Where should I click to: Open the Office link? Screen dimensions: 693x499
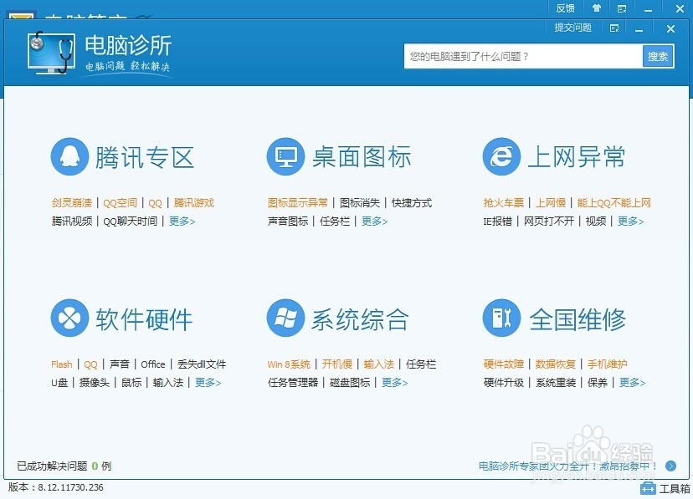tap(153, 364)
